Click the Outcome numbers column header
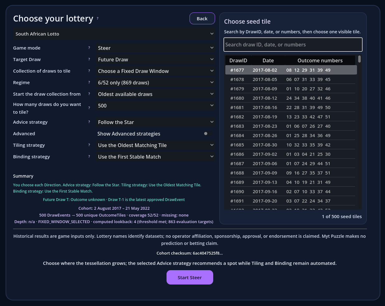This screenshot has width=385, height=306. pyautogui.click(x=320, y=60)
